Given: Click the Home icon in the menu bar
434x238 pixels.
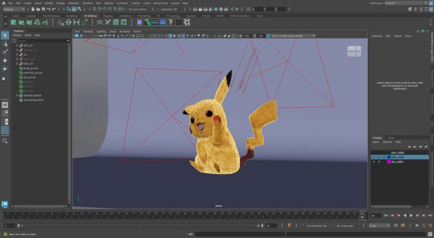Looking at the screenshot, I should (3, 3).
